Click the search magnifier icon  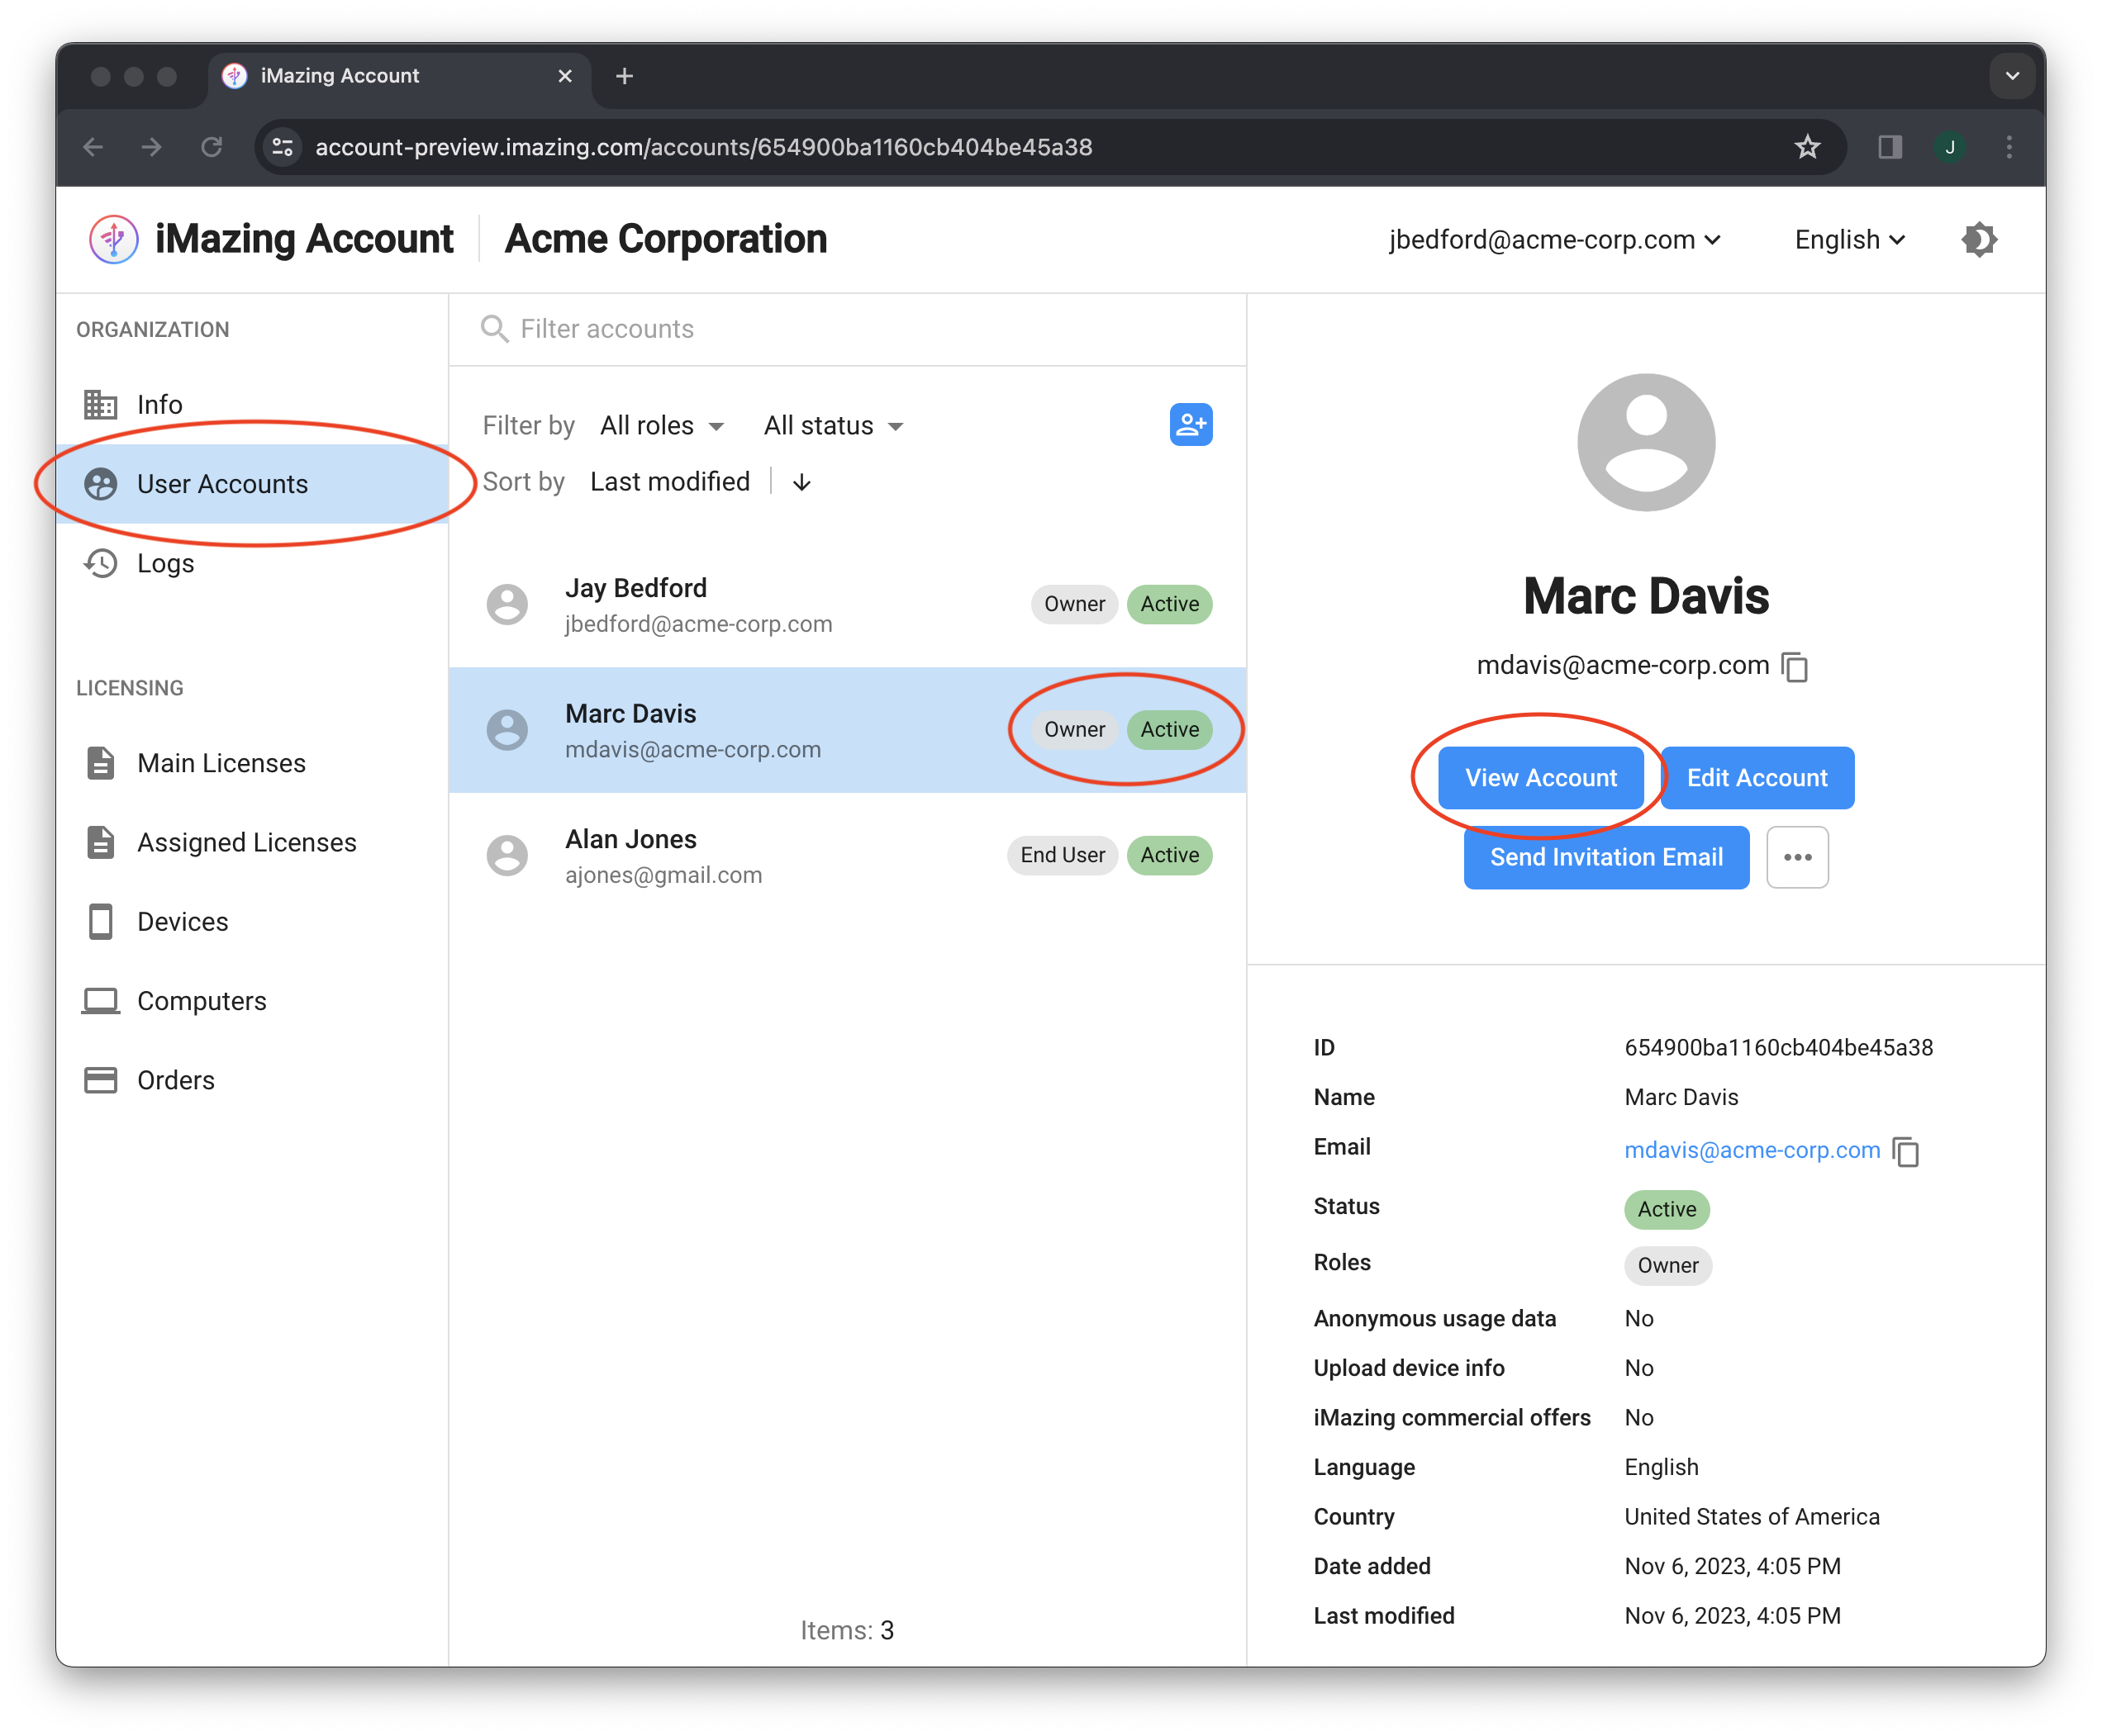494,329
